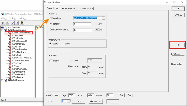
Task: Select IEZNcDevice in the tree
Action: [18, 77]
